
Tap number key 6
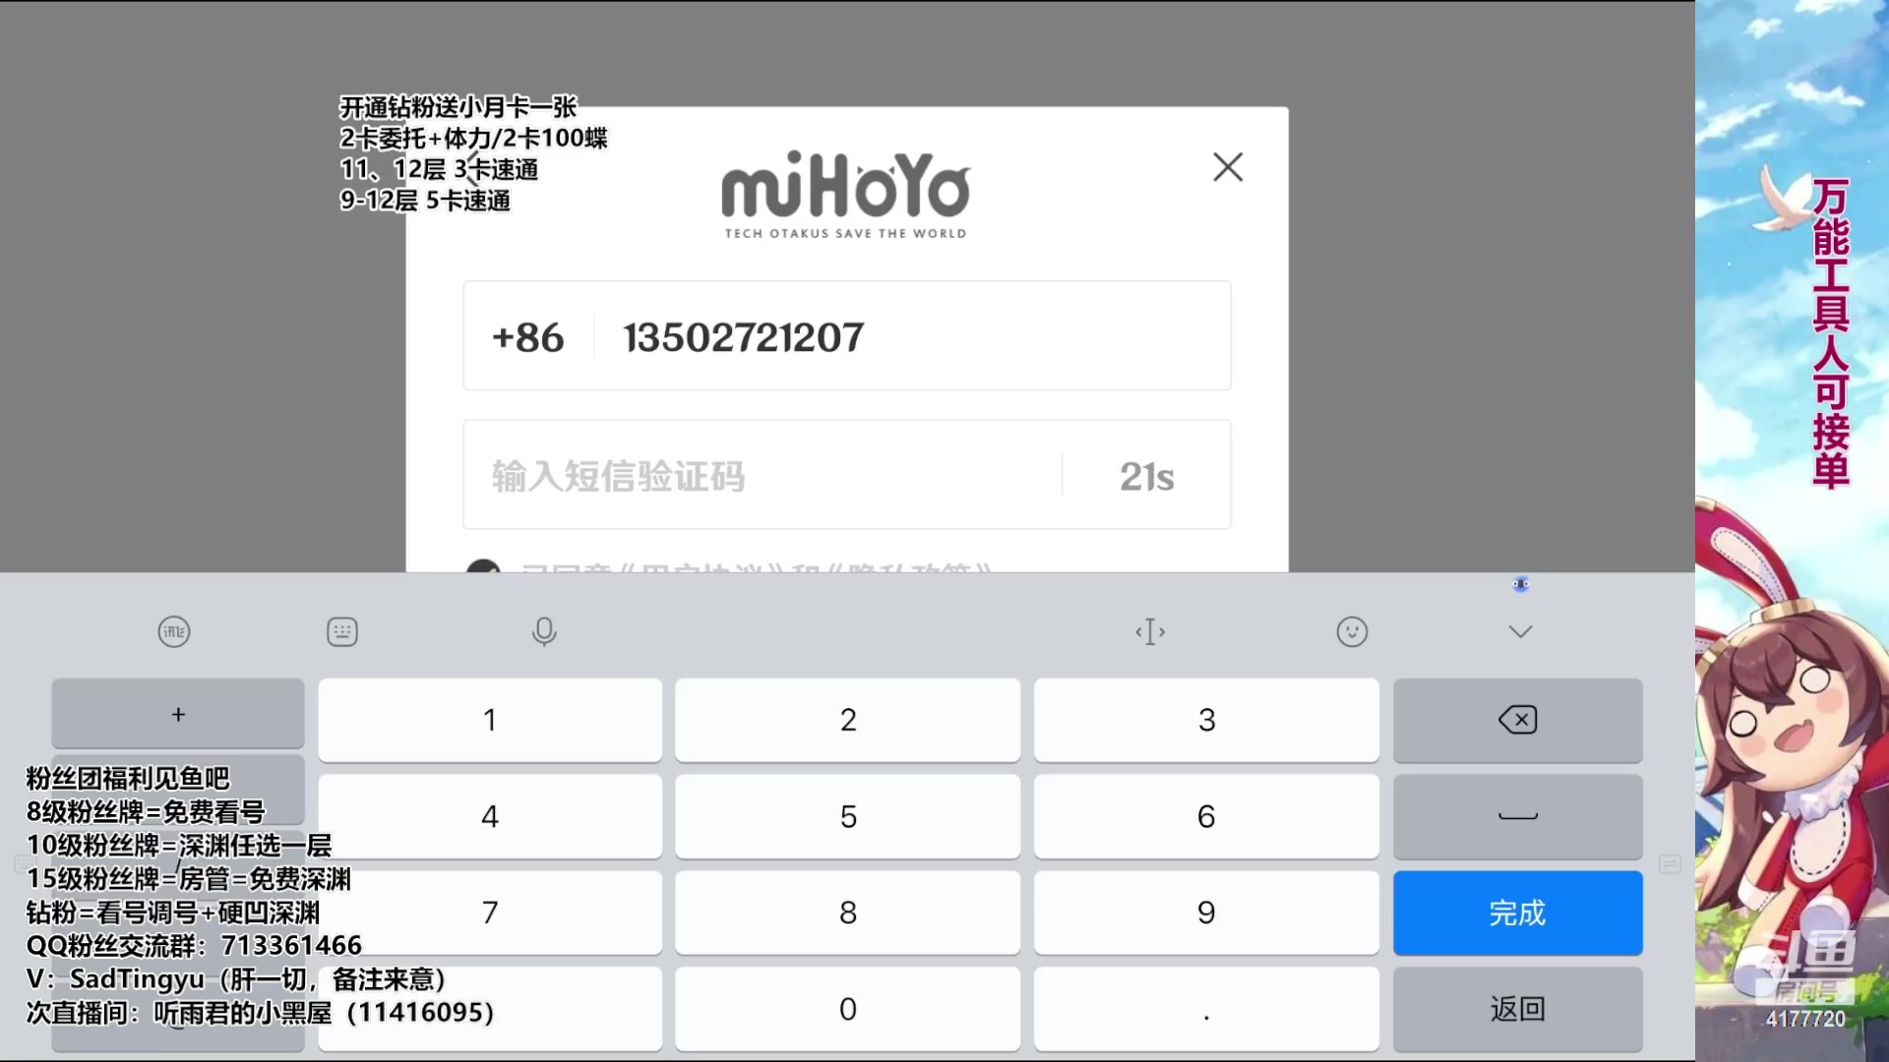pos(1206,816)
